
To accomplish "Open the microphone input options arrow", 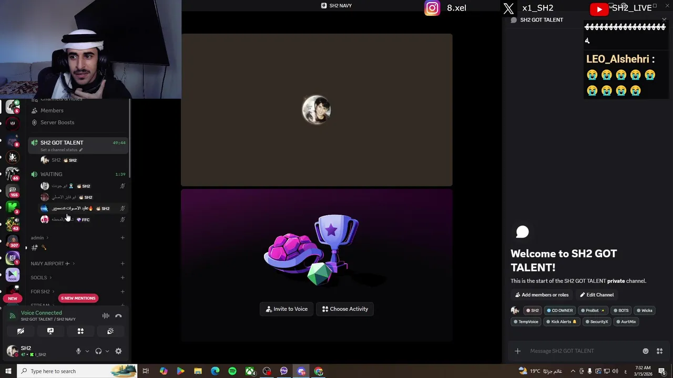I will coord(87,351).
